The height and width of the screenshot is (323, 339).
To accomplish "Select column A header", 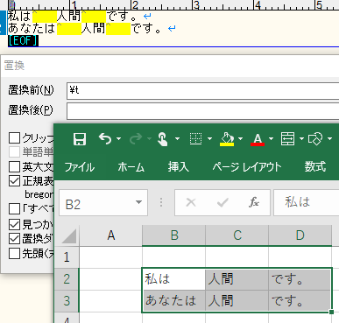I will [111, 235].
